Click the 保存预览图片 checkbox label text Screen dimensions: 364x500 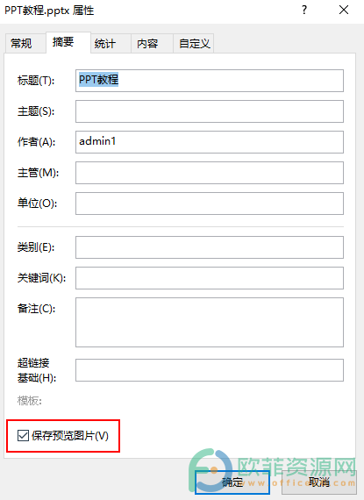pos(70,436)
